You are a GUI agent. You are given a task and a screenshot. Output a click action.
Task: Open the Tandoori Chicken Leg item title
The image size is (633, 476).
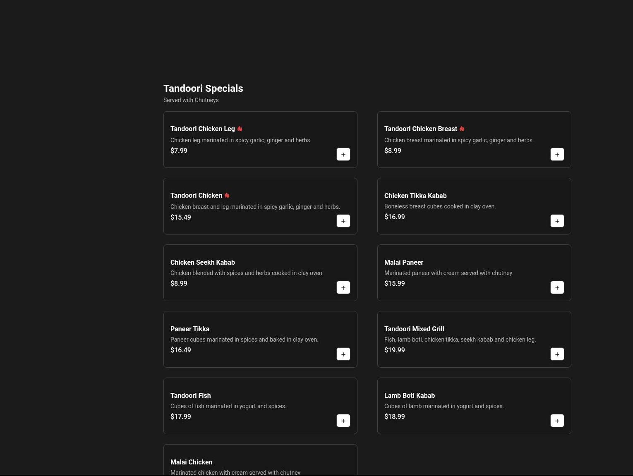tap(202, 129)
